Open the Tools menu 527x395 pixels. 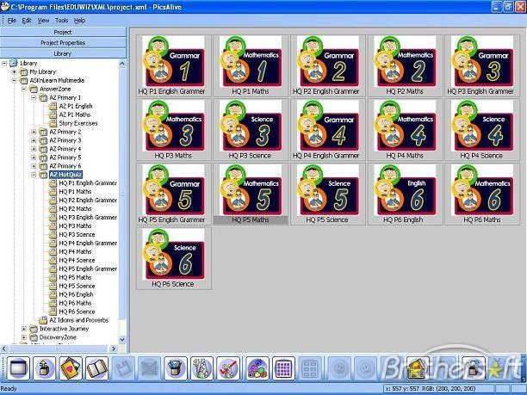tap(61, 21)
